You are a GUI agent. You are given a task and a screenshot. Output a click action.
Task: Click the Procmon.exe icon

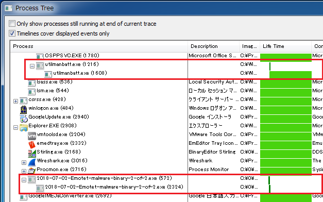pos(32,171)
